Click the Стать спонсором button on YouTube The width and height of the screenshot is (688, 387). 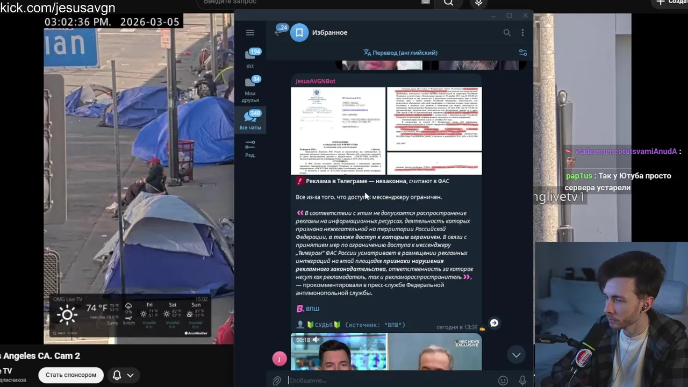click(71, 375)
